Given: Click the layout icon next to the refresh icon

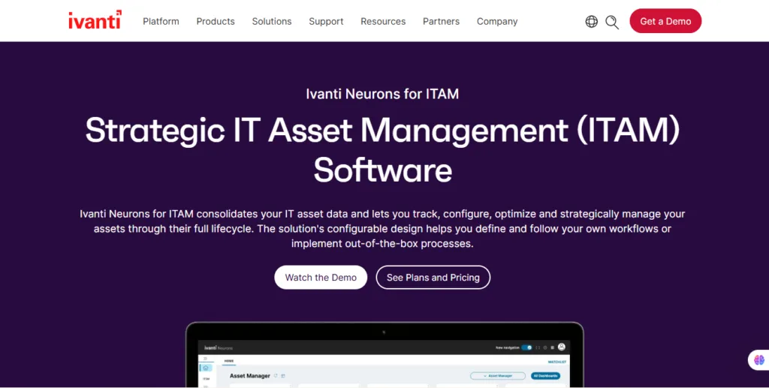Looking at the screenshot, I should 283,376.
